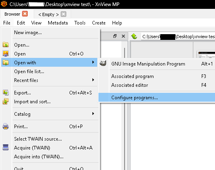Open the Help menu
Image resolution: width=215 pixels, height=170 pixels.
tap(117, 23)
